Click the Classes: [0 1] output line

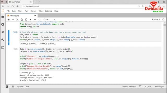pyautogui.click(x=27, y=73)
